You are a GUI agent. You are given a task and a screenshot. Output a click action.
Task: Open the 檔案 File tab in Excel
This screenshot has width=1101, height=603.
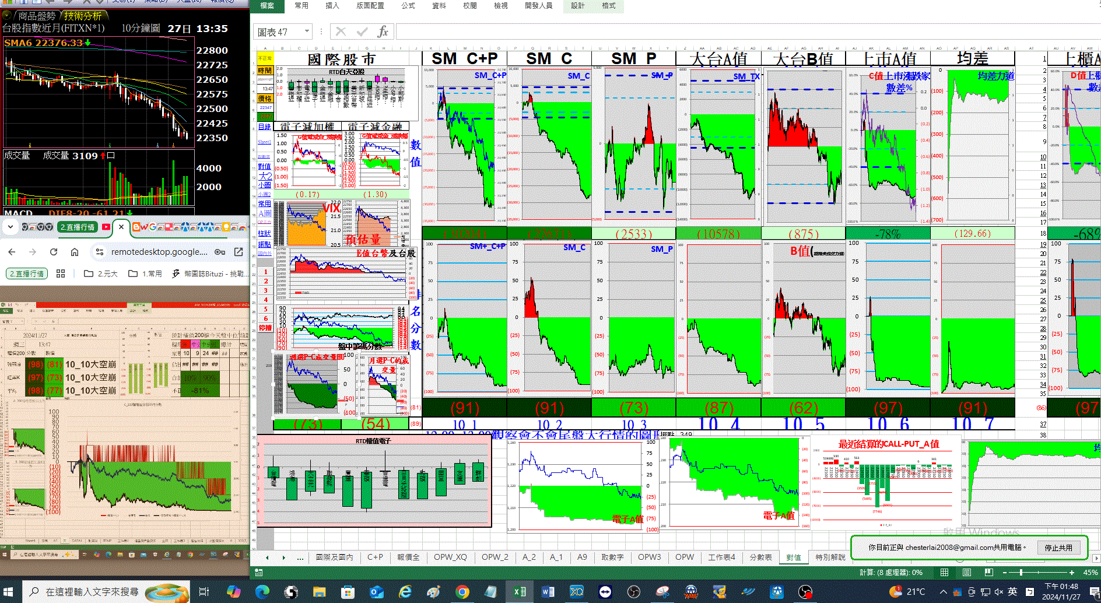[267, 6]
